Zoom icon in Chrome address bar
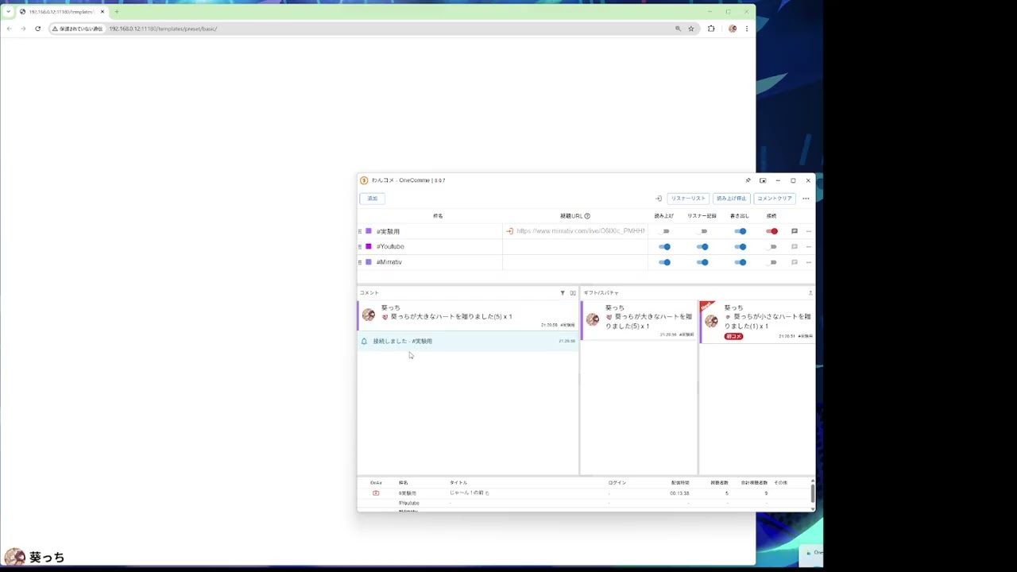The image size is (1017, 572). (678, 29)
